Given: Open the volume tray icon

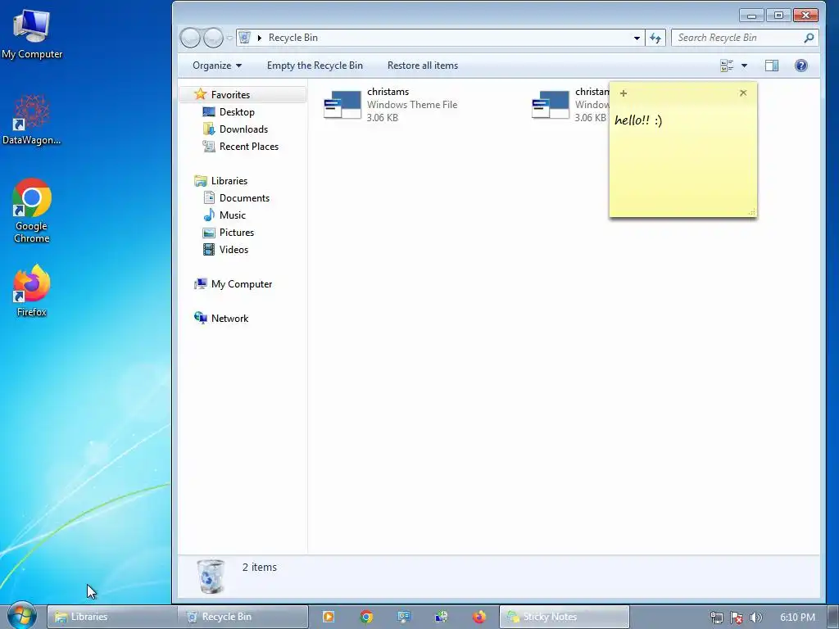Looking at the screenshot, I should pyautogui.click(x=756, y=618).
